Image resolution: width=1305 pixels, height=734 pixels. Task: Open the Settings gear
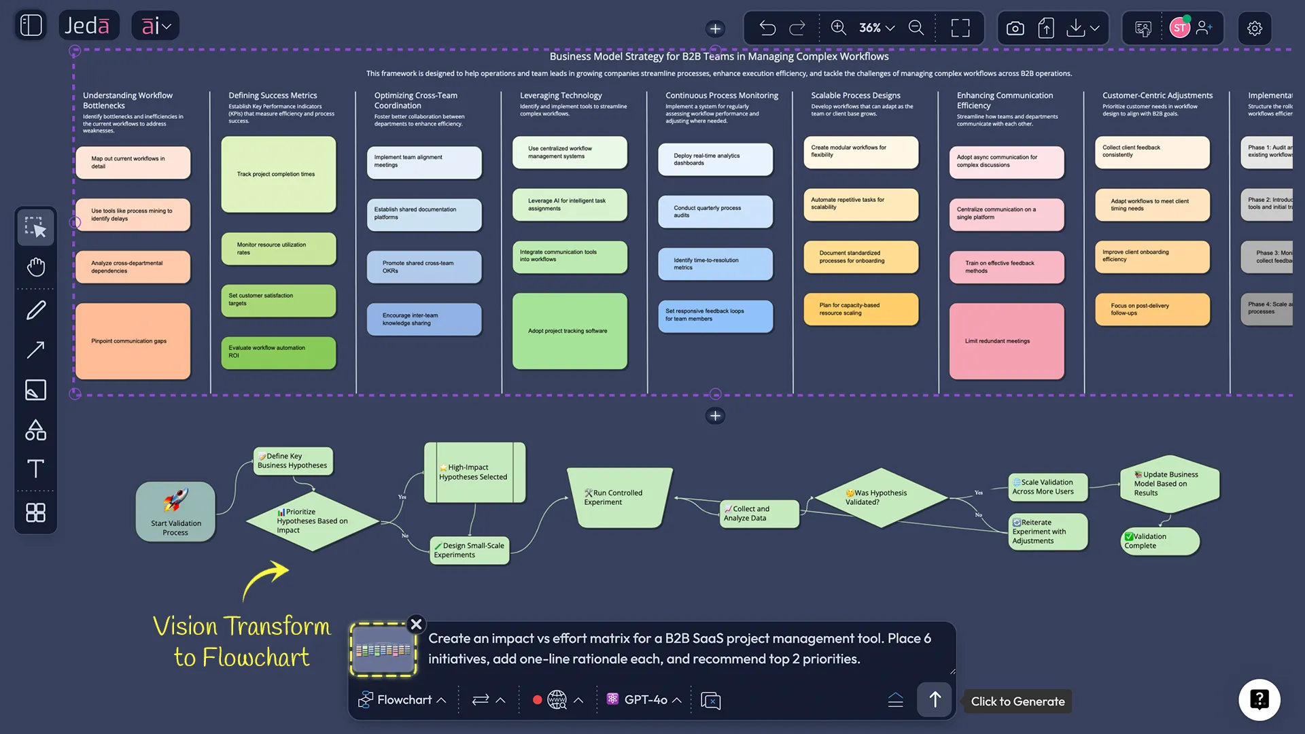coord(1254,28)
